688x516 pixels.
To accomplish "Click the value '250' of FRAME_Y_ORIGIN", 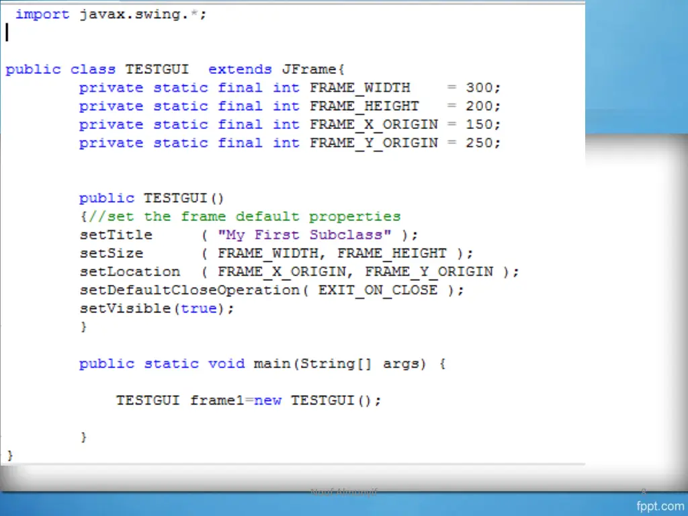I will click(480, 143).
